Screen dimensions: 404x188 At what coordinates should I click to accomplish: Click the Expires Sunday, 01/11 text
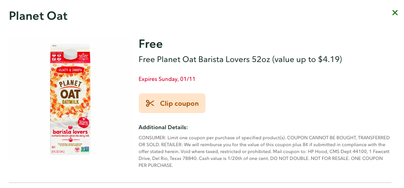167,79
